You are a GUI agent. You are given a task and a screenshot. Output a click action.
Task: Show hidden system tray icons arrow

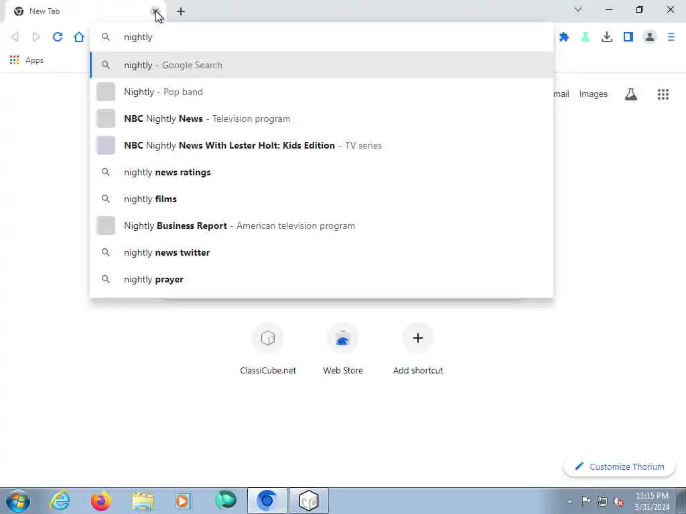[x=569, y=501]
